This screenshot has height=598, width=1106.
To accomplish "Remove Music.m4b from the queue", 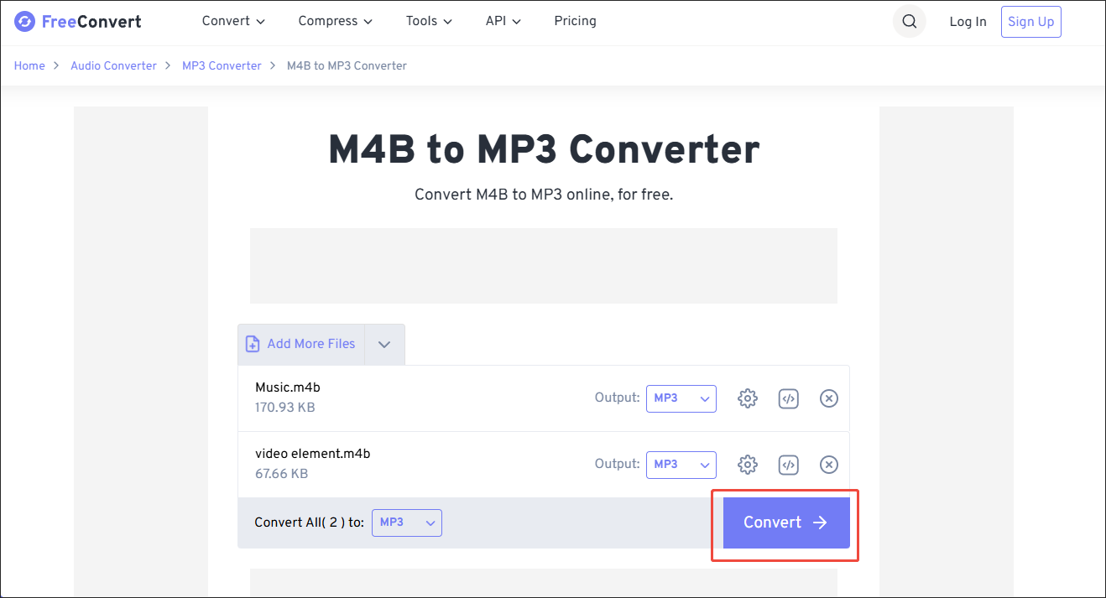I will pyautogui.click(x=828, y=398).
